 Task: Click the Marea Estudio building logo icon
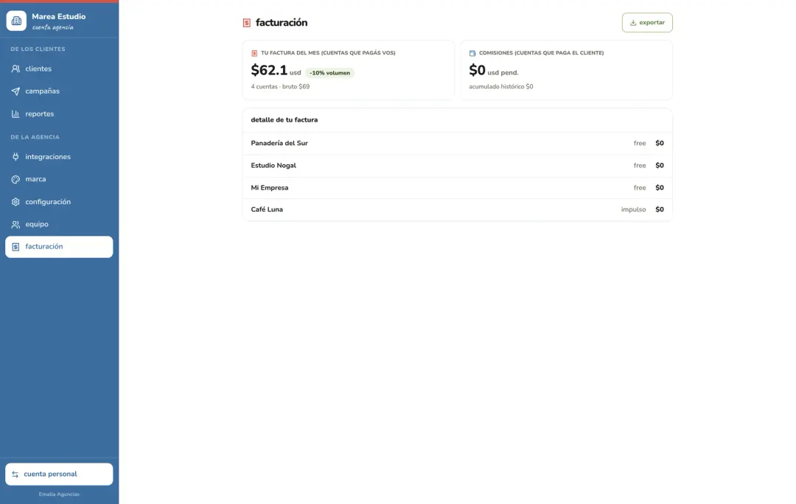(x=16, y=21)
